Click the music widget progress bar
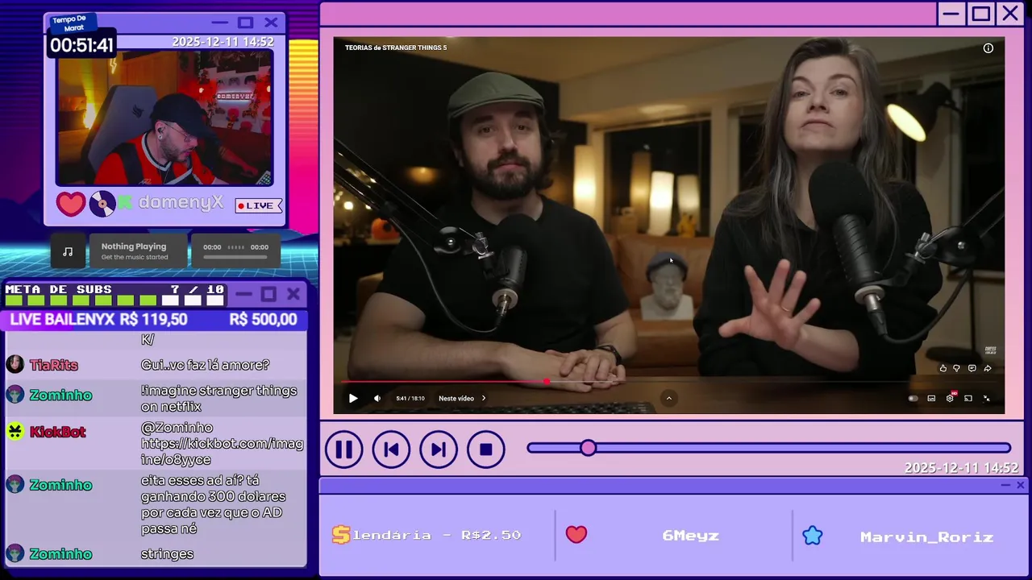The width and height of the screenshot is (1032, 580). point(235,257)
